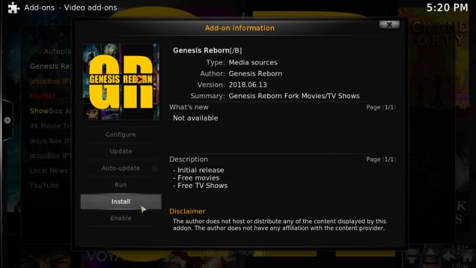Click the Genesis Reborn add-on artwork
476x268 pixels.
(x=121, y=82)
